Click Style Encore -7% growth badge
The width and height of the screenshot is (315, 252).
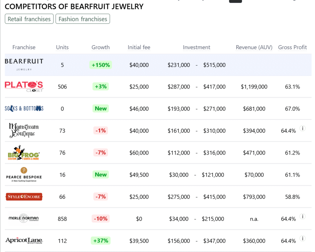click(101, 197)
